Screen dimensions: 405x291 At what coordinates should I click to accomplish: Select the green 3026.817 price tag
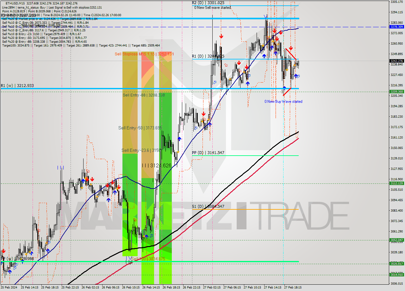coord(396,263)
